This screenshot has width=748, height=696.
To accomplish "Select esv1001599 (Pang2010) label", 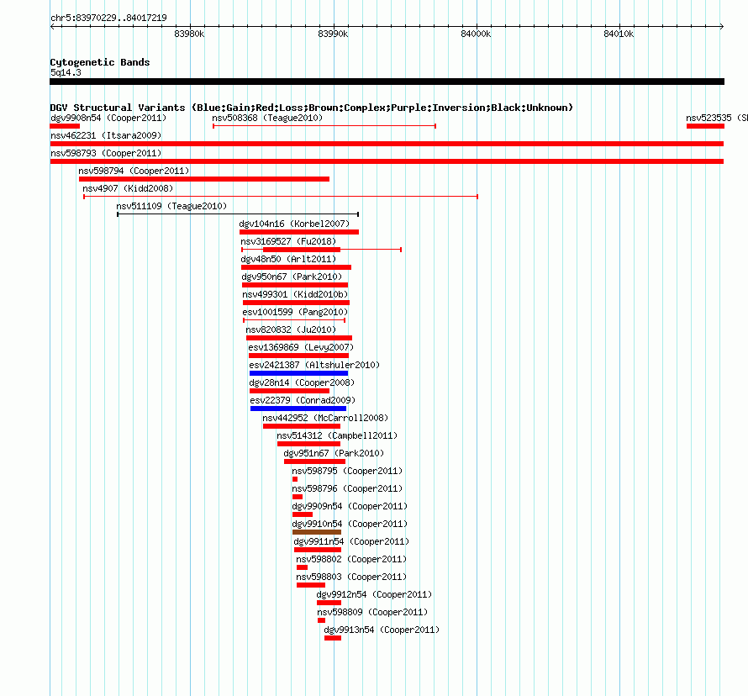I will point(295,312).
